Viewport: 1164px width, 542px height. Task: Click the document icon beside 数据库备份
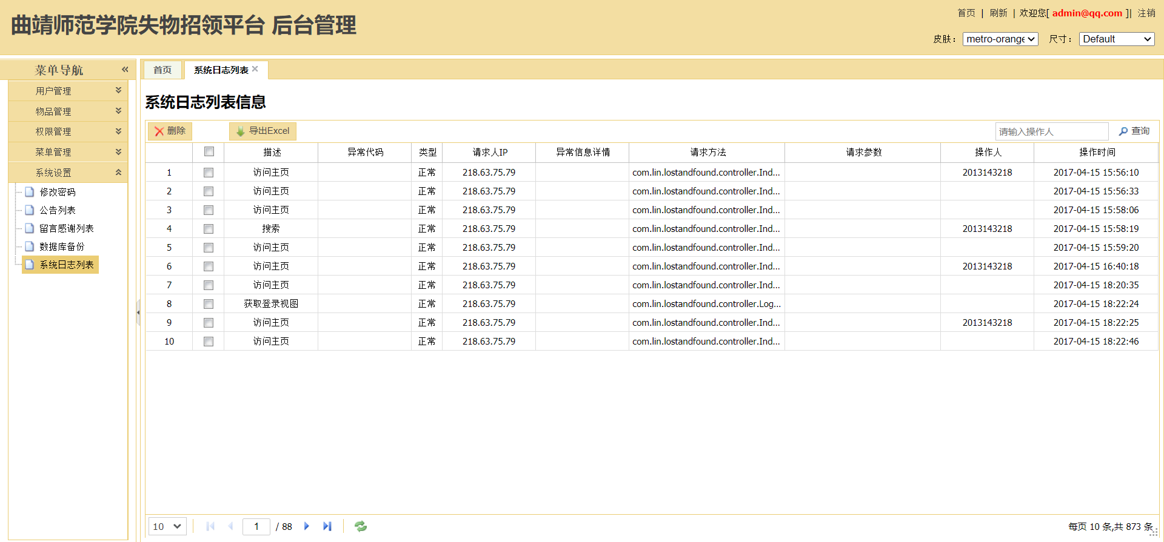pos(29,246)
